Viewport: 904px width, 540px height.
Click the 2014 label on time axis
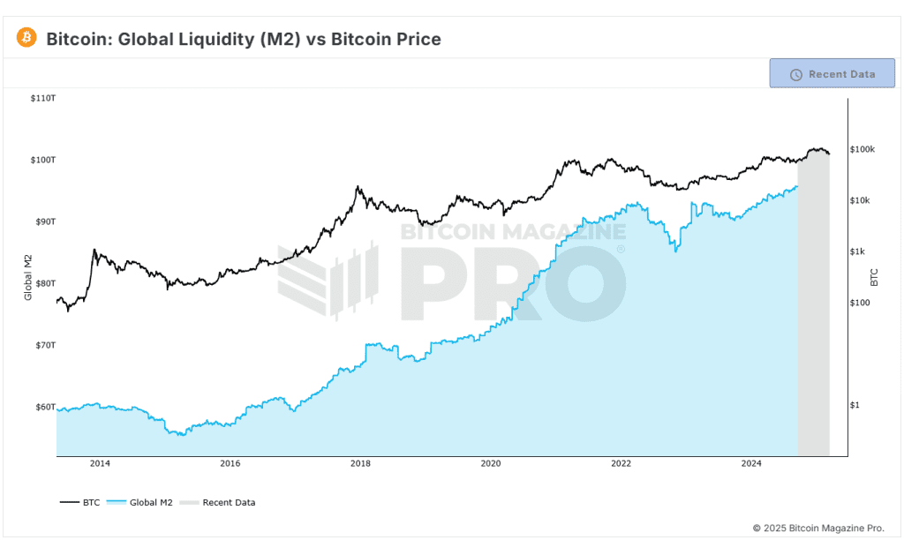100,462
